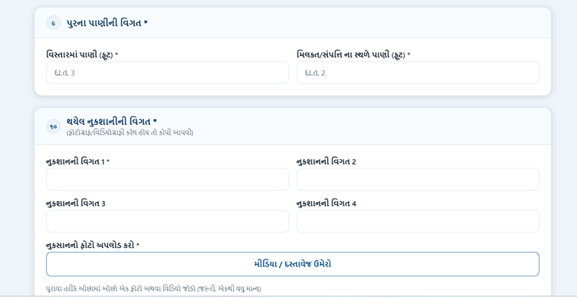Click the section ૯ number badge
The image size is (577, 297).
(54, 23)
